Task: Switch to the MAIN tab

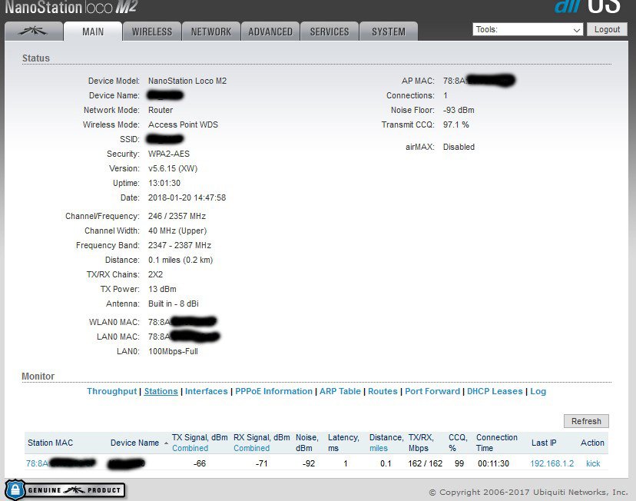Action: click(93, 32)
